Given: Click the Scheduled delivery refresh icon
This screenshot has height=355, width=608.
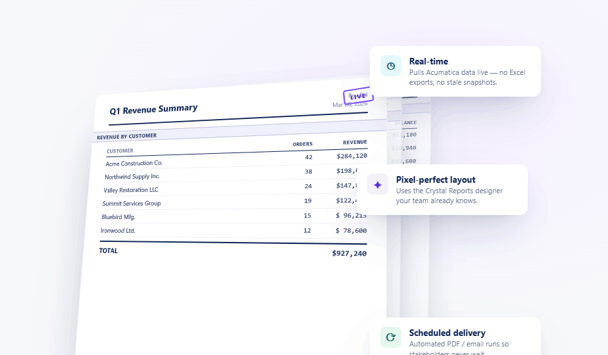Looking at the screenshot, I should pos(391,337).
